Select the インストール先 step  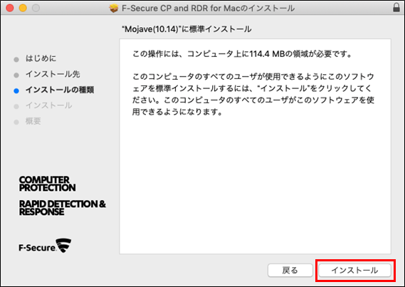tap(53, 74)
